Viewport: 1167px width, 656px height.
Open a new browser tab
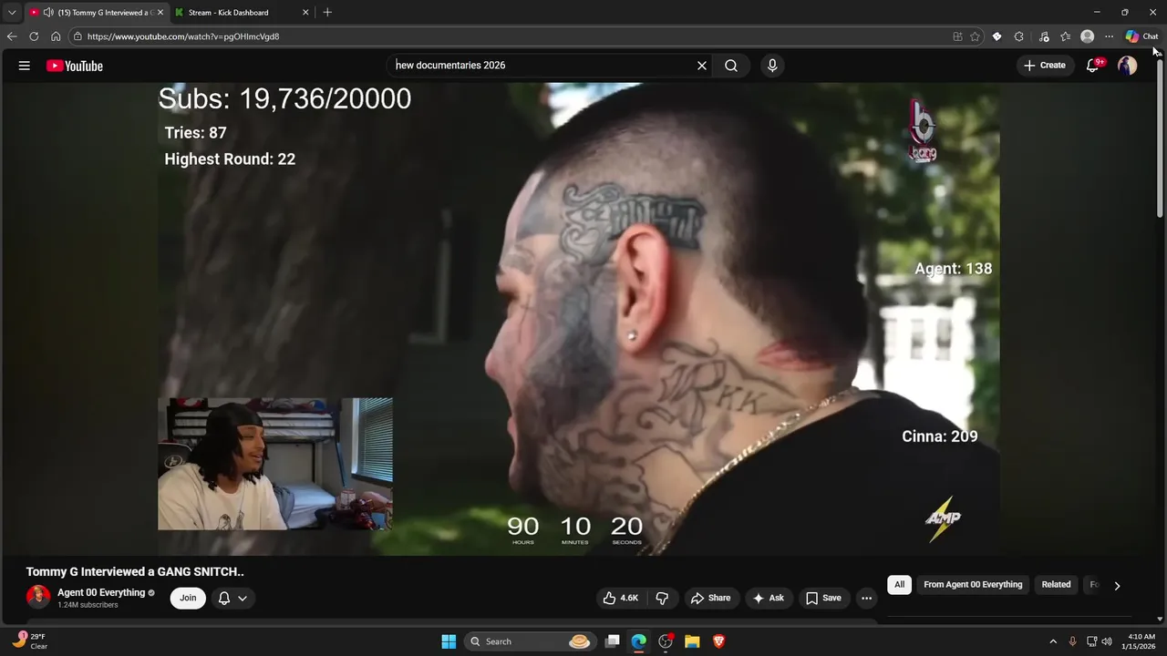[327, 13]
